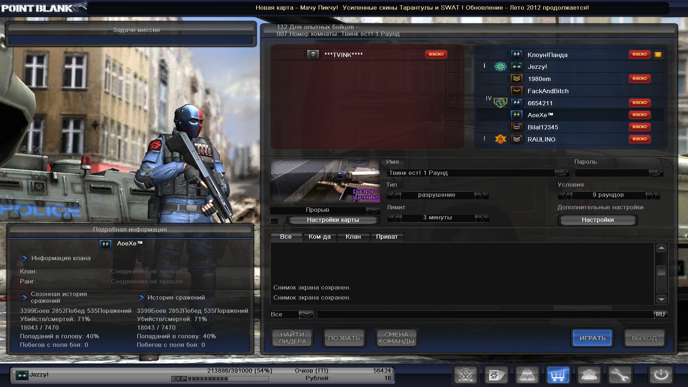
Task: Switch to the Клан chat tab
Action: [353, 236]
